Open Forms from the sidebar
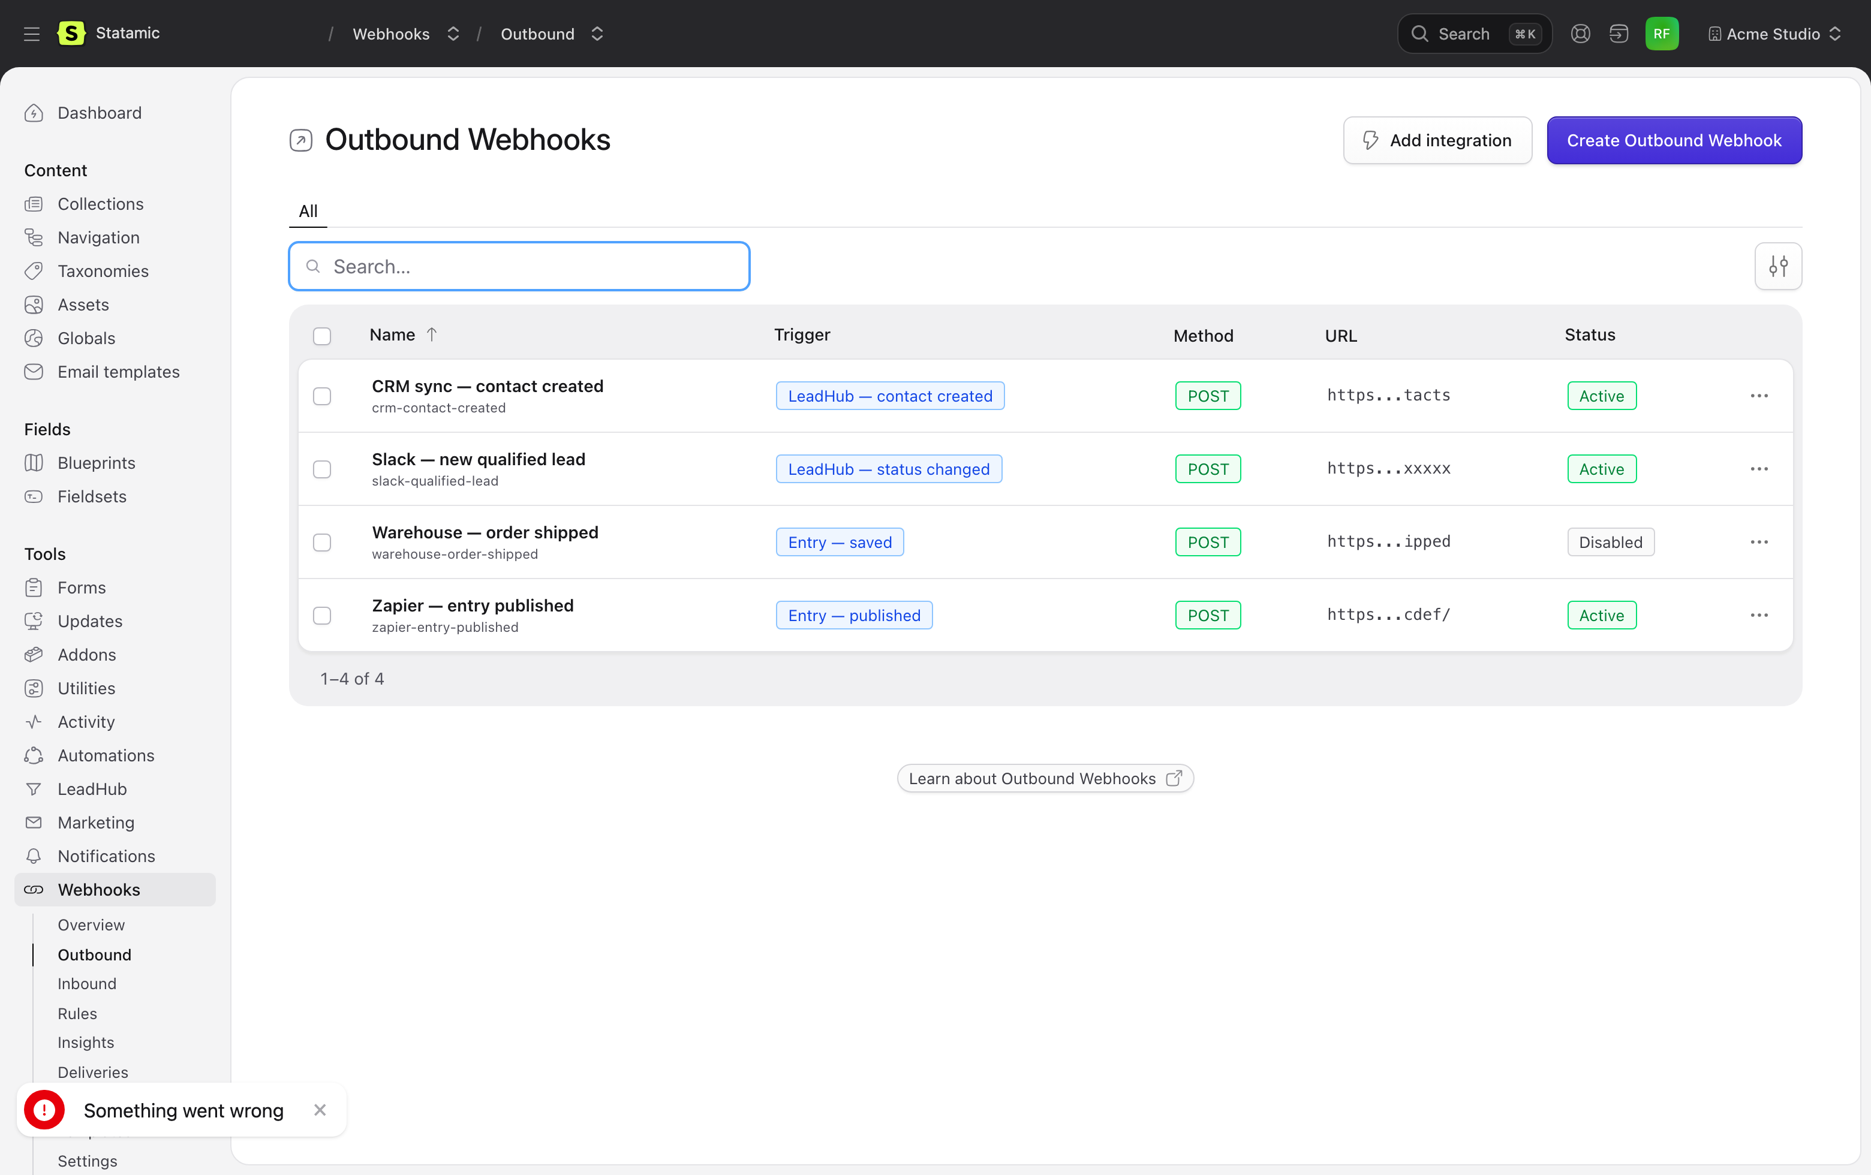Image resolution: width=1871 pixels, height=1175 pixels. [x=81, y=587]
